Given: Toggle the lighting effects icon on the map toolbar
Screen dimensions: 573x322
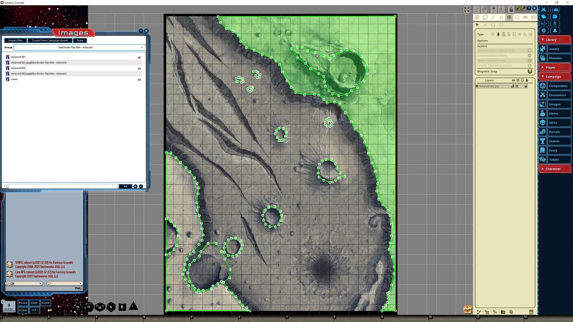Looking at the screenshot, I should [x=517, y=17].
